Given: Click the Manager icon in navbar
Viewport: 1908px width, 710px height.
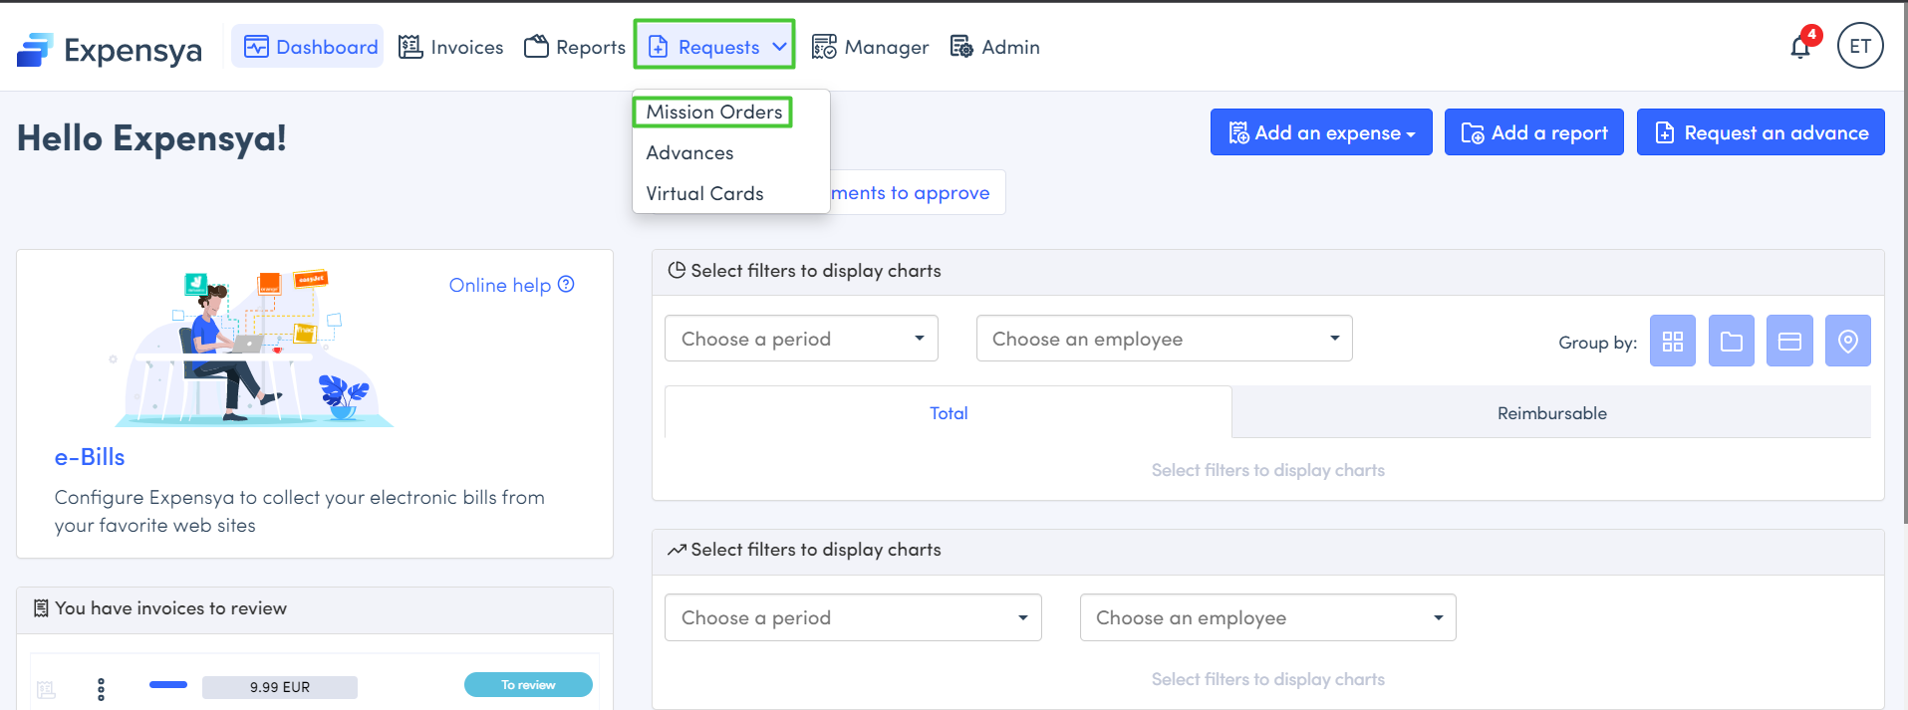Looking at the screenshot, I should 824,47.
